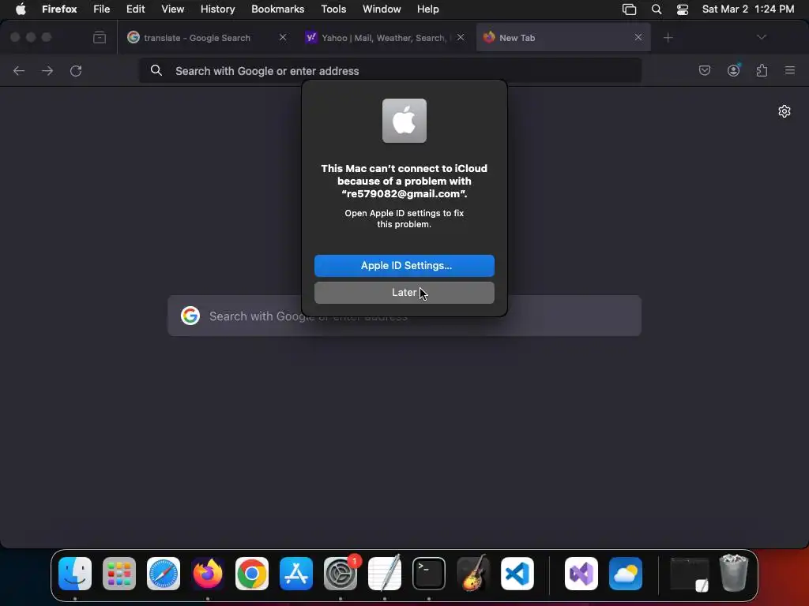Expand the list all tabs chevron
Viewport: 809px width, 606px height.
point(761,37)
